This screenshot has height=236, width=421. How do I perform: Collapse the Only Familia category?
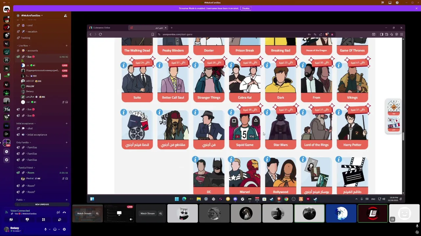[24, 143]
